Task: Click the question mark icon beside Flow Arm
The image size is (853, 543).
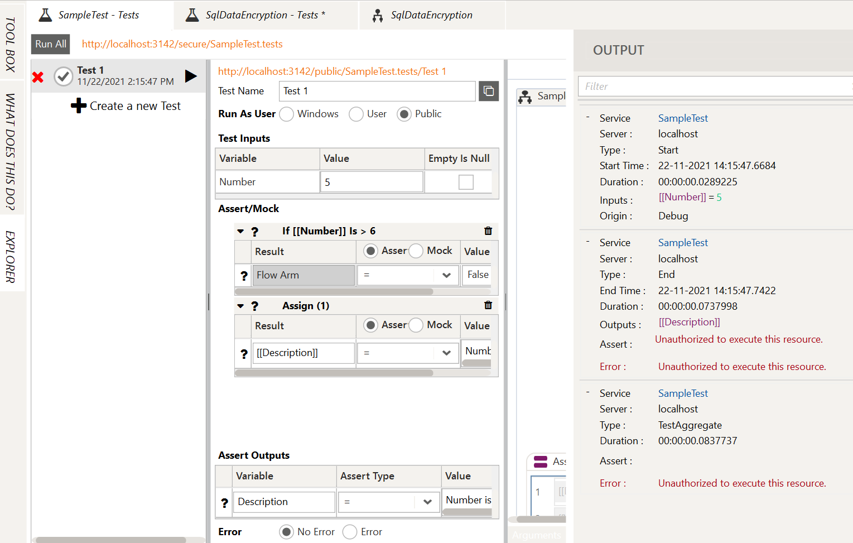Action: click(244, 276)
